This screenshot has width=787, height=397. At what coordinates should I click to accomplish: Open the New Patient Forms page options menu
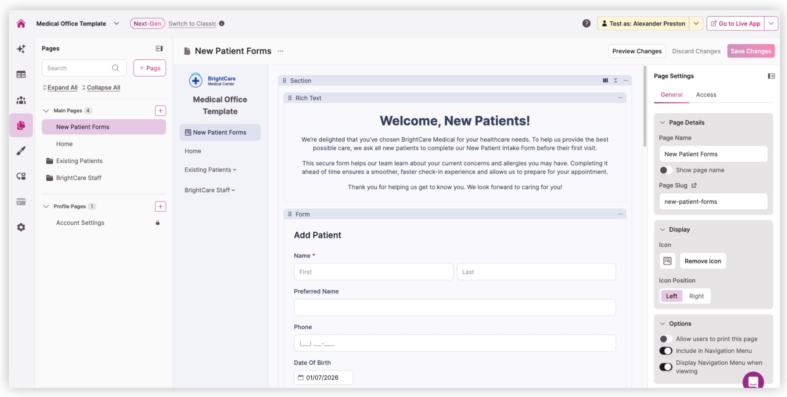pyautogui.click(x=280, y=51)
